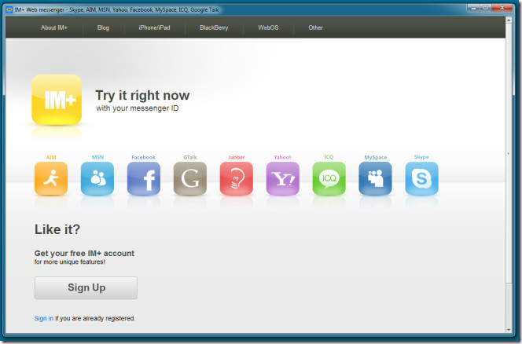Screen dimensions: 522x344
Task: Click 'for more unique features!' text
Action: pyautogui.click(x=70, y=262)
